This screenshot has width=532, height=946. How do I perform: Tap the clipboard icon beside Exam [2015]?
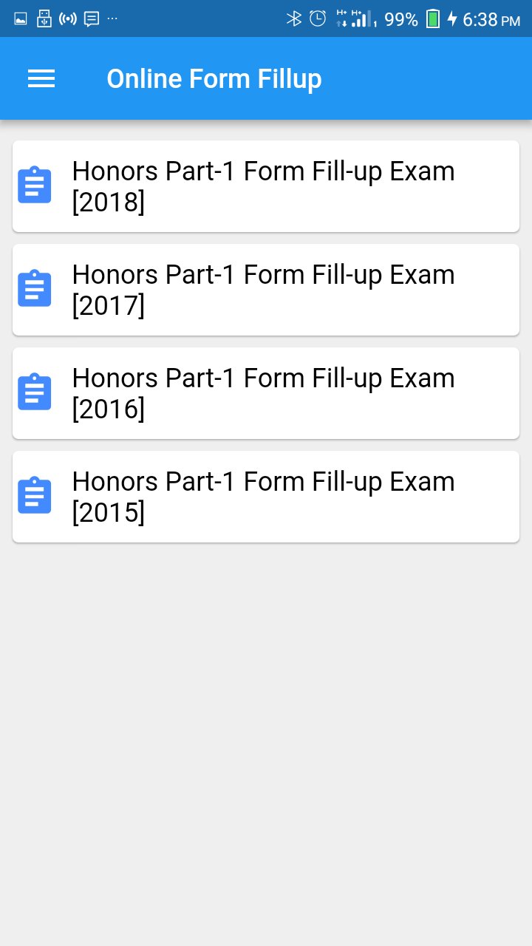[35, 496]
